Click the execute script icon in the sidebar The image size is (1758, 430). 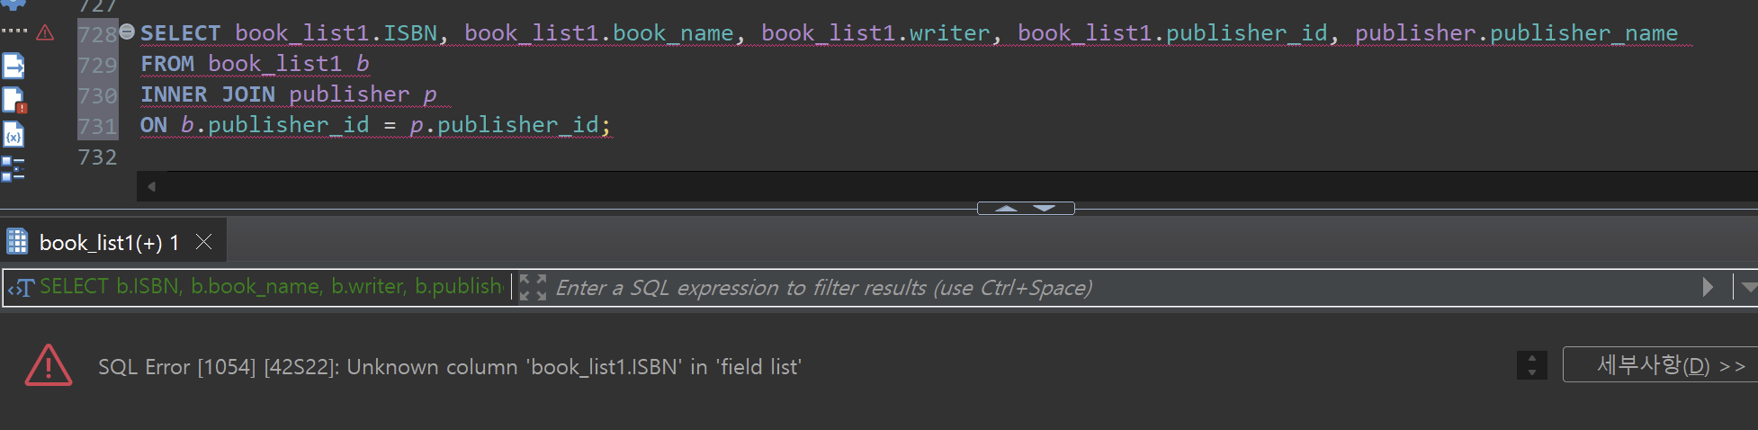click(13, 67)
